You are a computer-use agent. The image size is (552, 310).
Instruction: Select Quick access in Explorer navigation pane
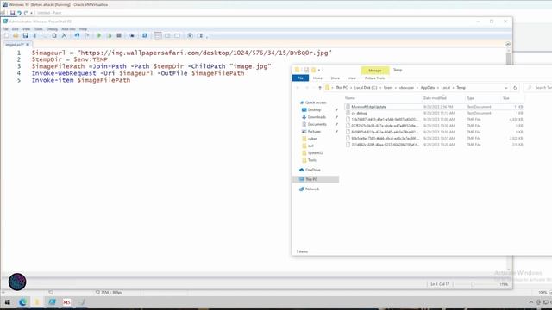pyautogui.click(x=313, y=102)
